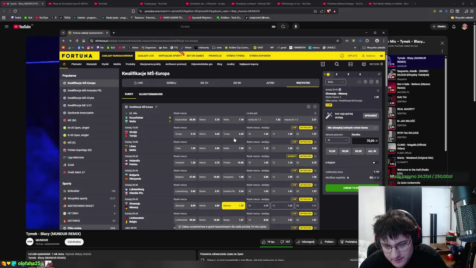
Task: Click YouTube voice search microphone icon
Action: (296, 26)
